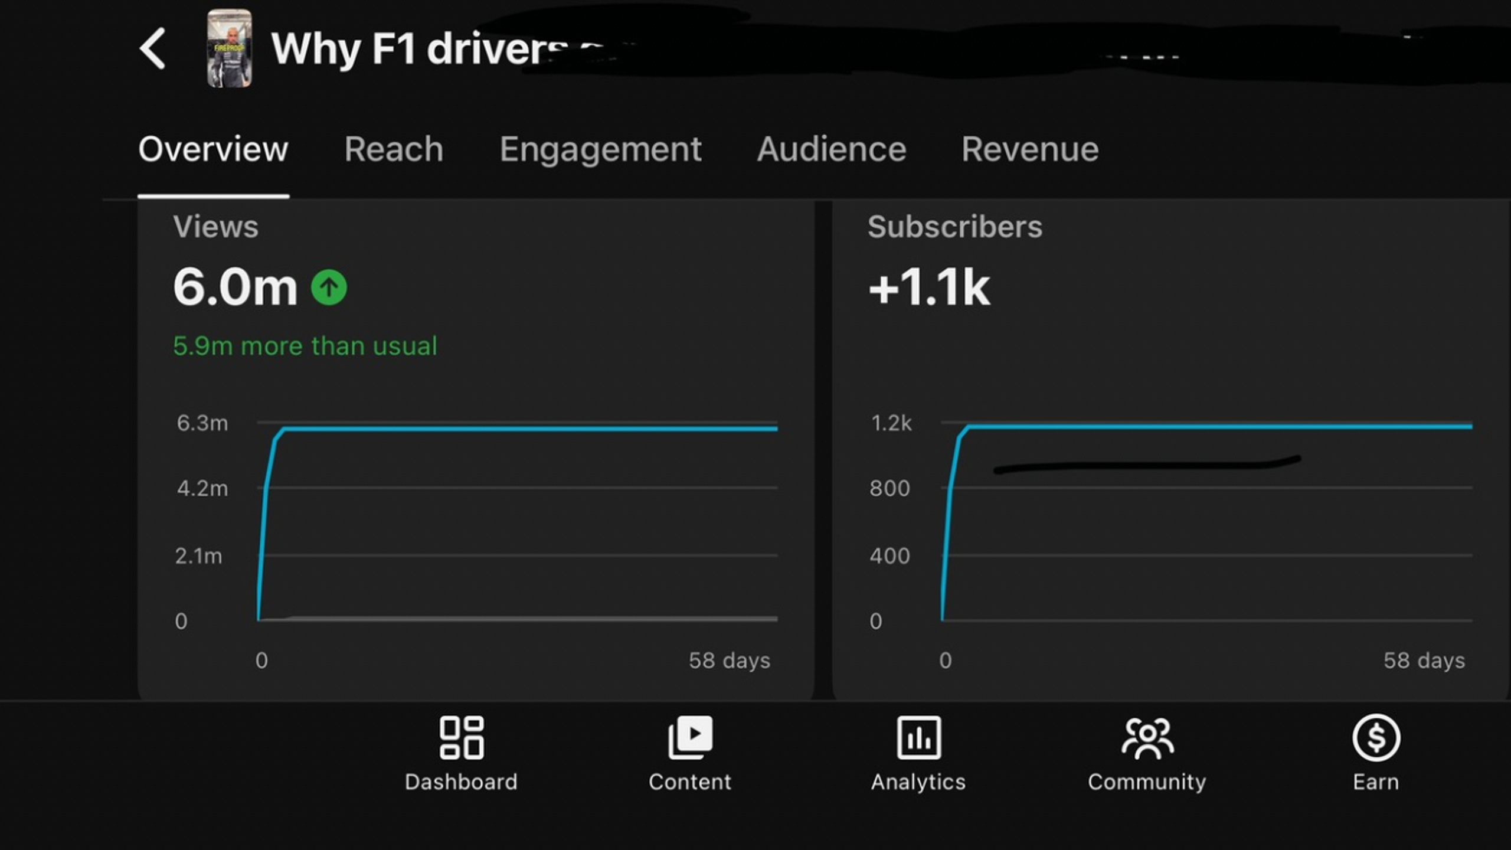
Task: Select the Overview tab
Action: click(213, 149)
